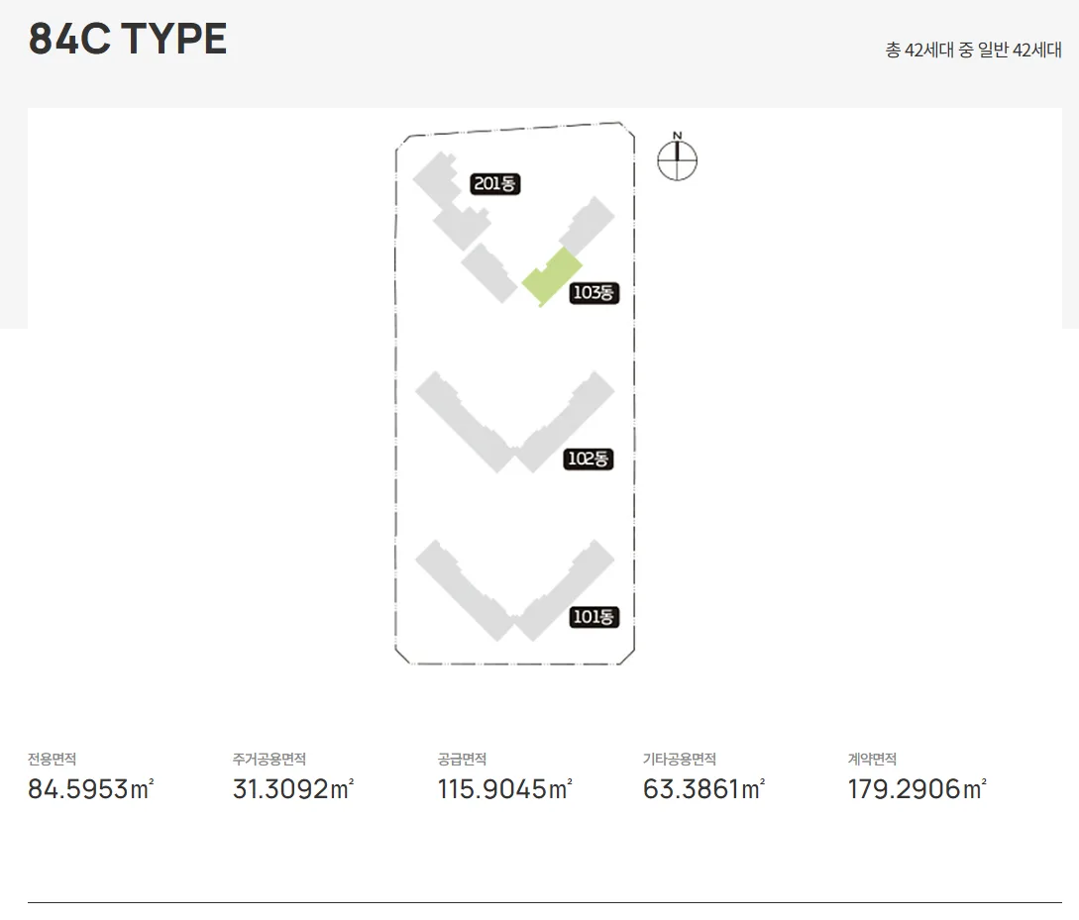
Task: Click the 총 42세대 중 일반 42세대 text
Action: coord(973,51)
